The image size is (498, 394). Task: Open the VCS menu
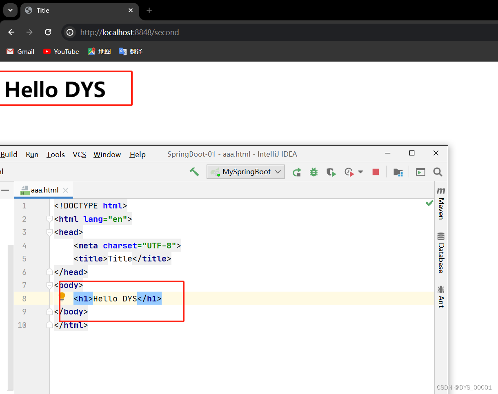79,154
